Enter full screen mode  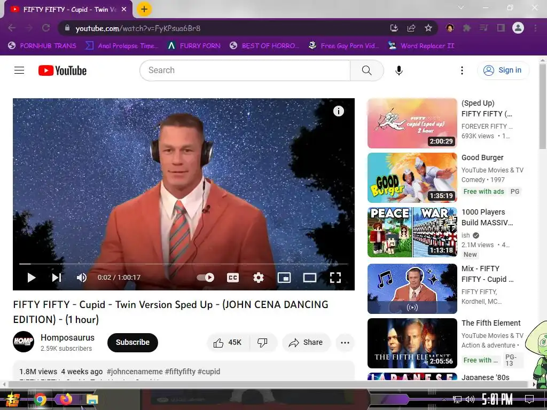(x=335, y=278)
